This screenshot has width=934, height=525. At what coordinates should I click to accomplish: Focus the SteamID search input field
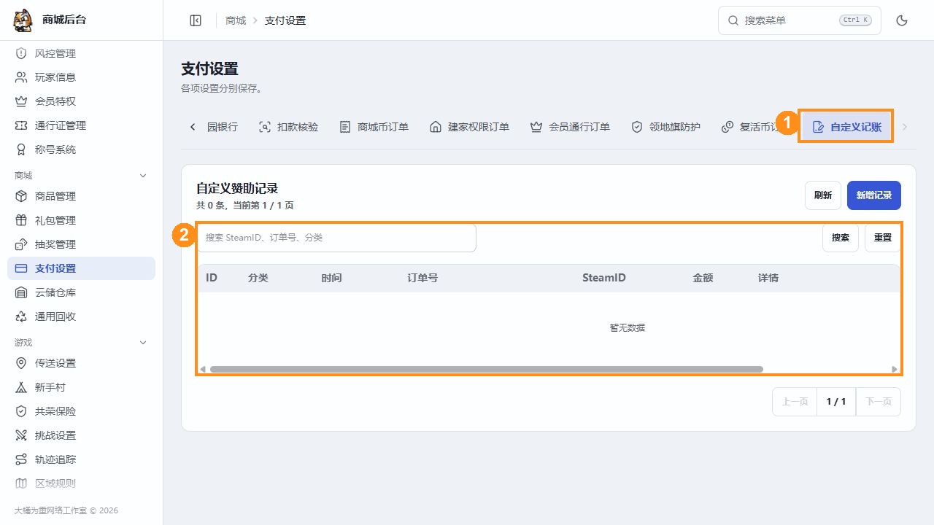(x=336, y=238)
